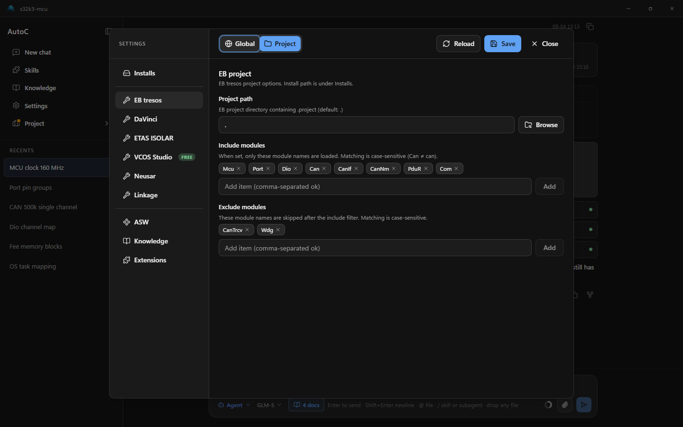
Task: Expand the Project sidebar item chevron
Action: coord(106,123)
